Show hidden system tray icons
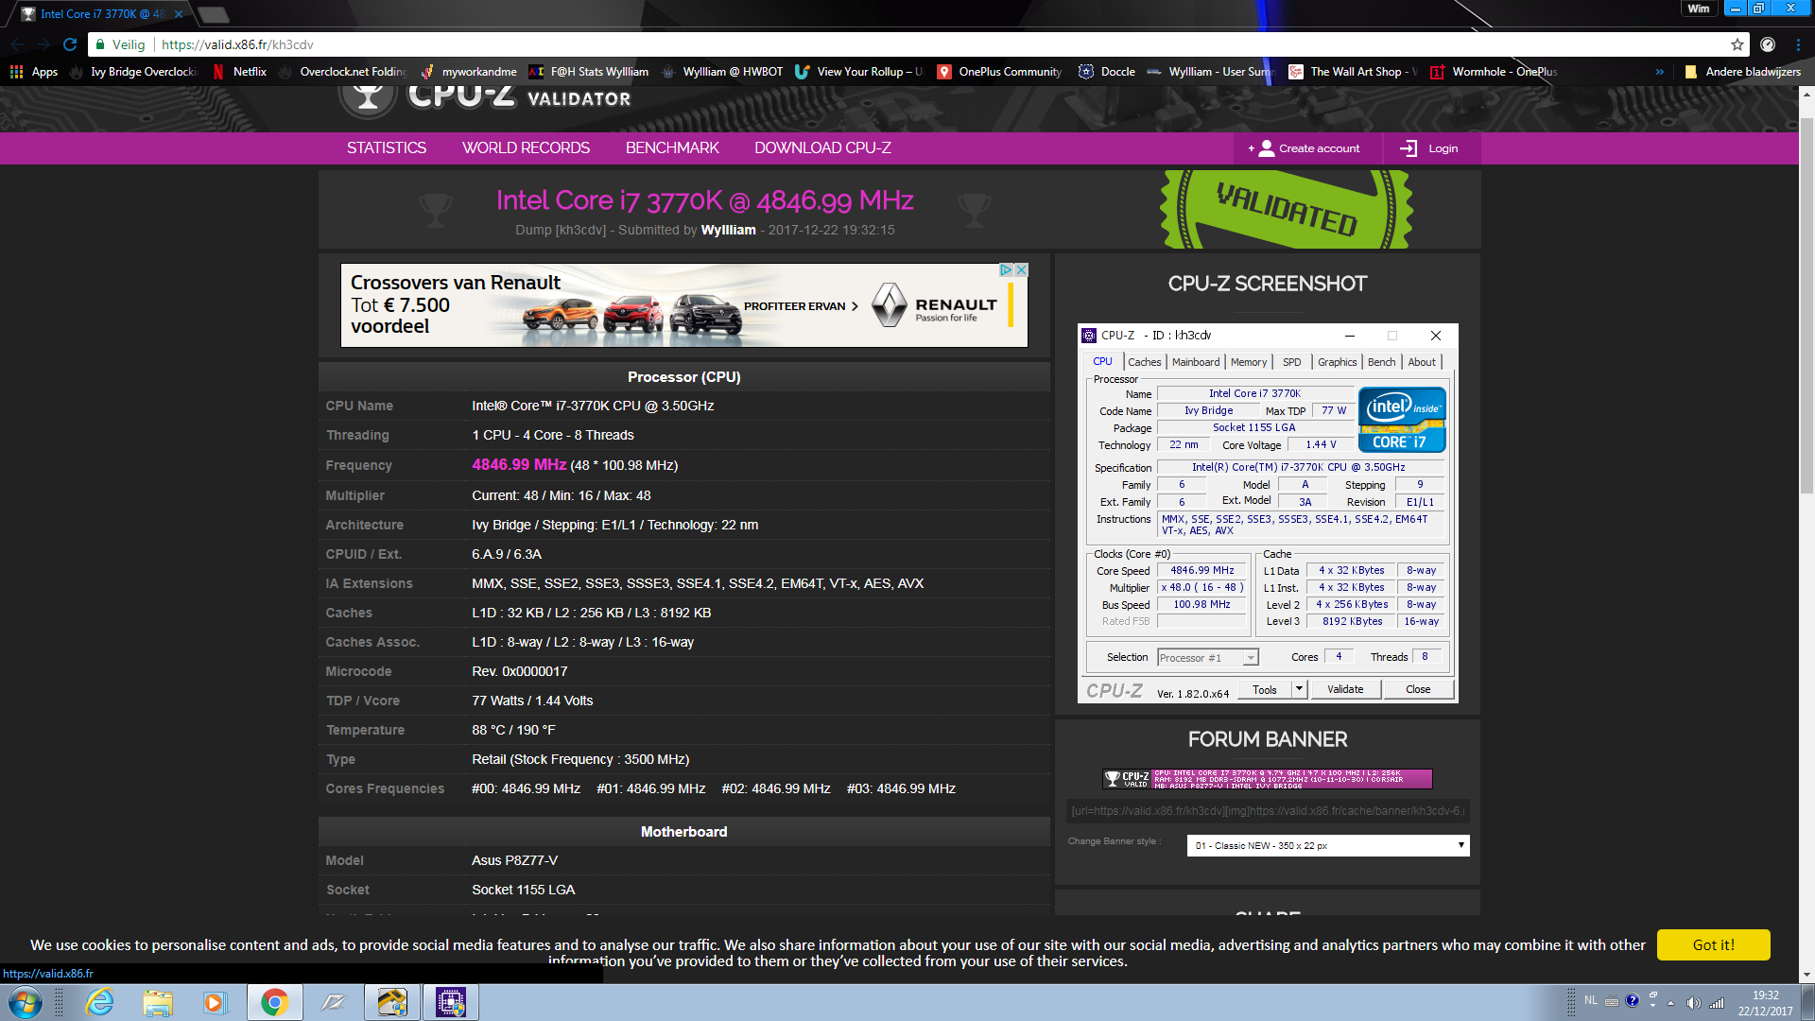Viewport: 1815px width, 1021px height. (x=1670, y=1002)
